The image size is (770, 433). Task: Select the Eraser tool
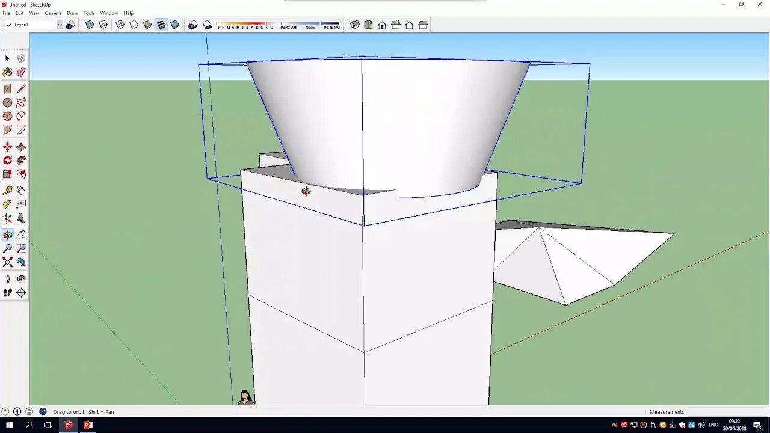click(21, 72)
